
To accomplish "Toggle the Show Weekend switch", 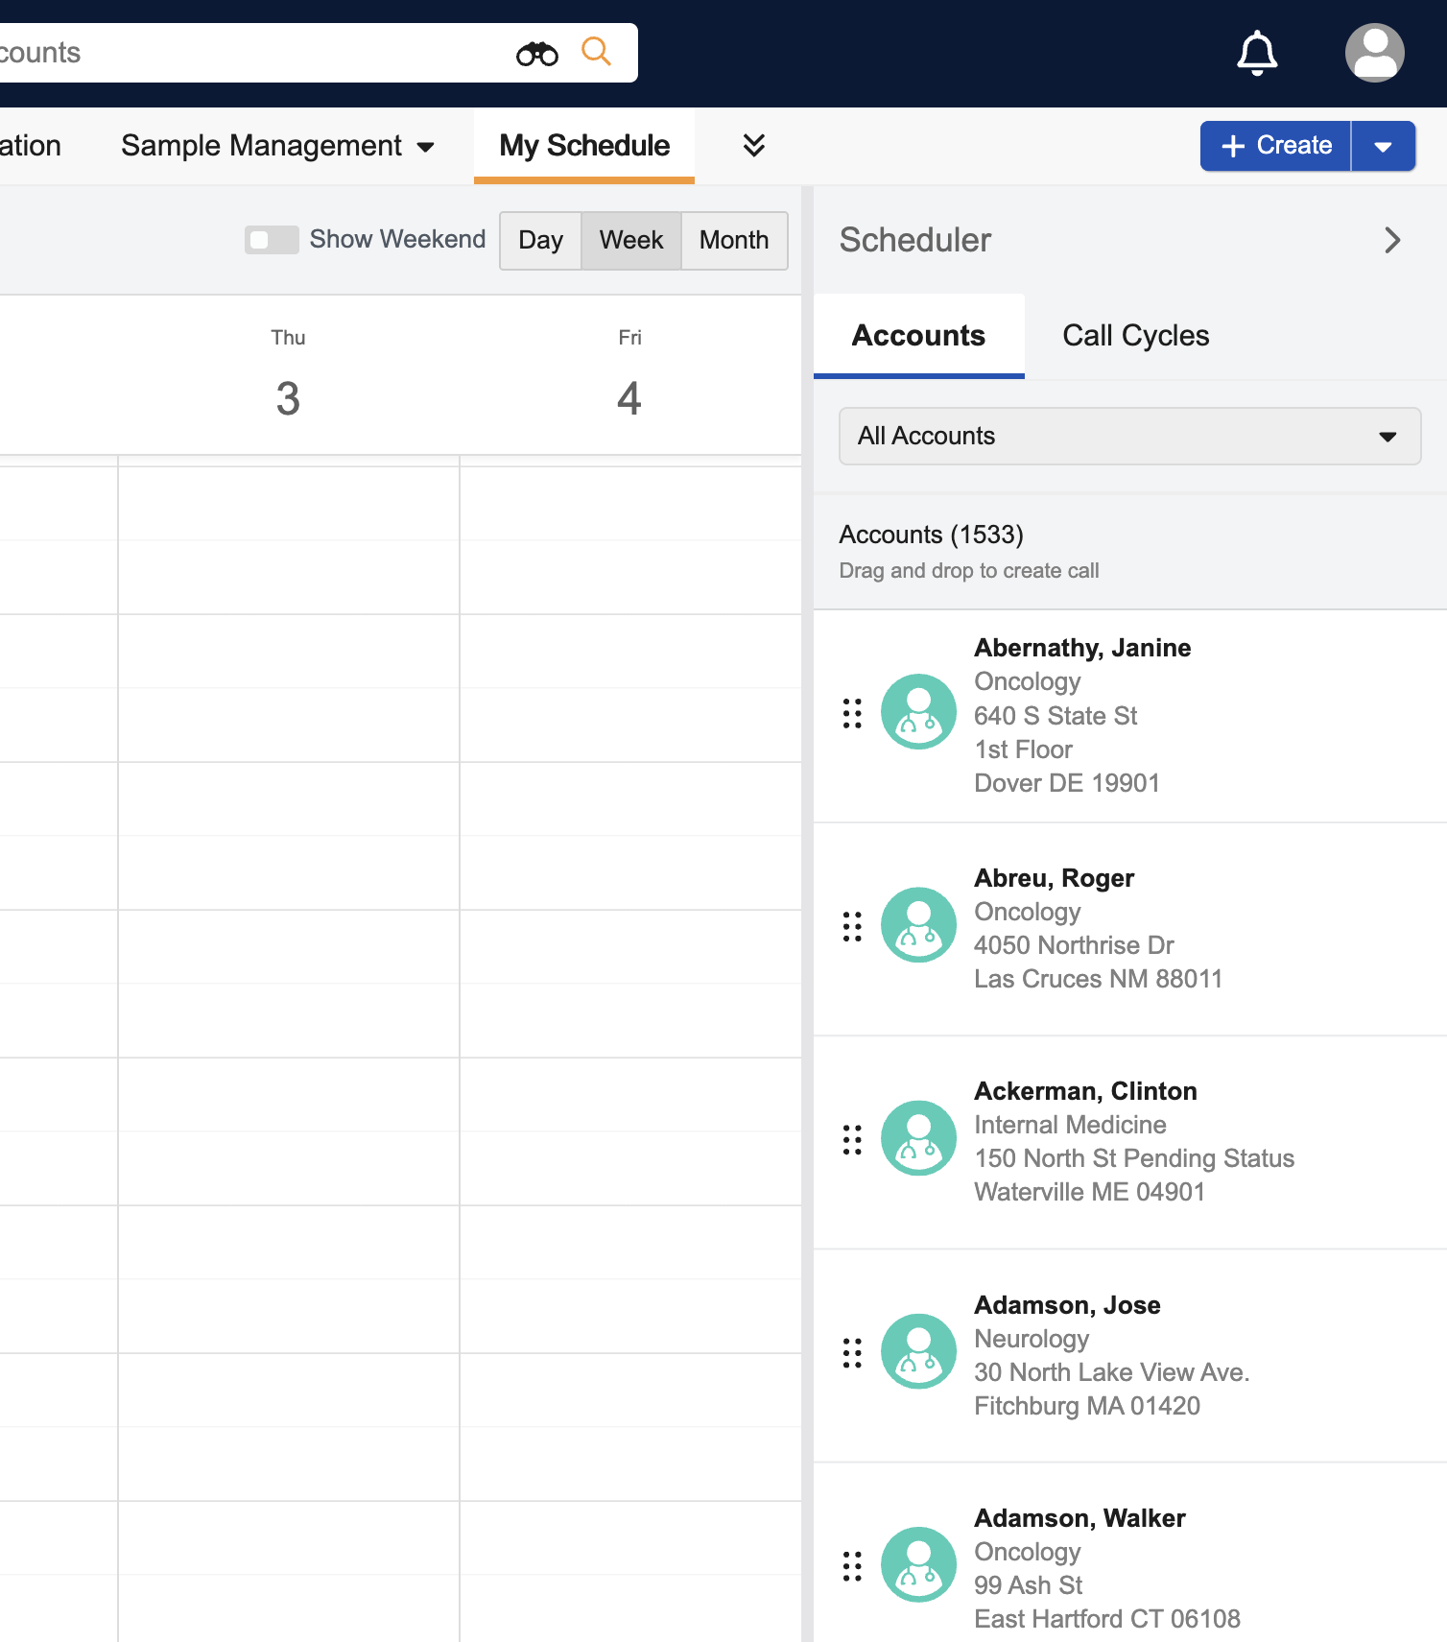I will click(272, 240).
